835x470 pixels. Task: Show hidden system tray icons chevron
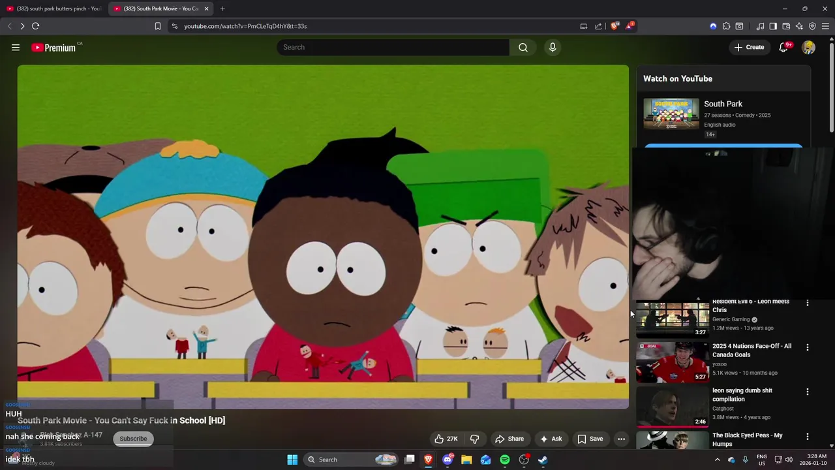pos(717,460)
